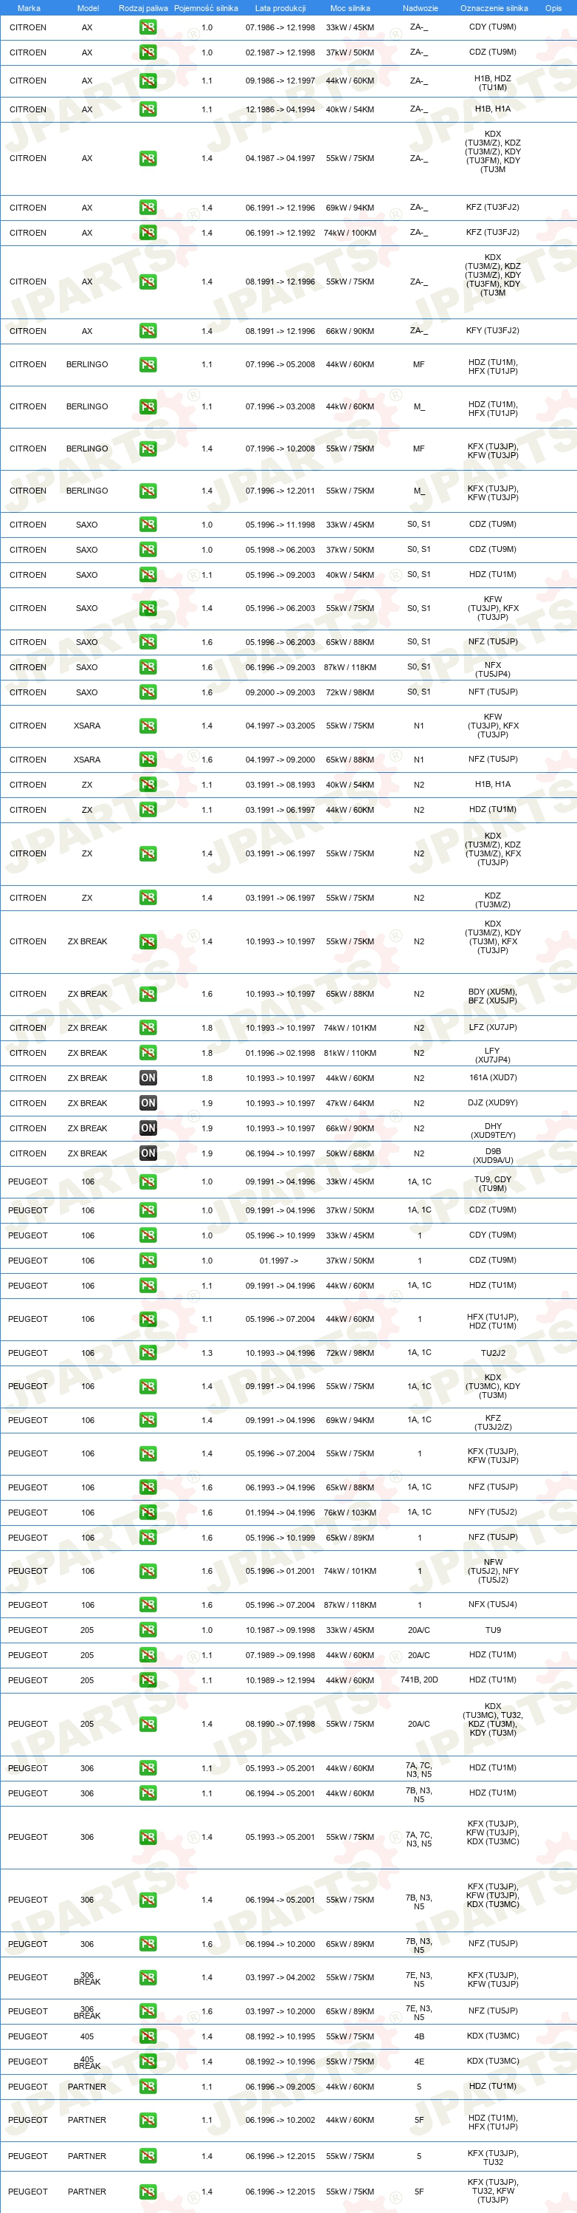This screenshot has height=2213, width=577.
Task: Click the Rodzaj paliwa column header
Action: pyautogui.click(x=143, y=7)
